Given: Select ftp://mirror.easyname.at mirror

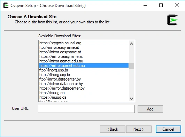Looking at the screenshot, I should point(84,47).
